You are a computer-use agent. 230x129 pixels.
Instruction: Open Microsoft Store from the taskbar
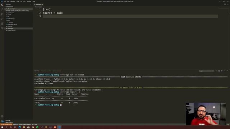(x=28, y=127)
